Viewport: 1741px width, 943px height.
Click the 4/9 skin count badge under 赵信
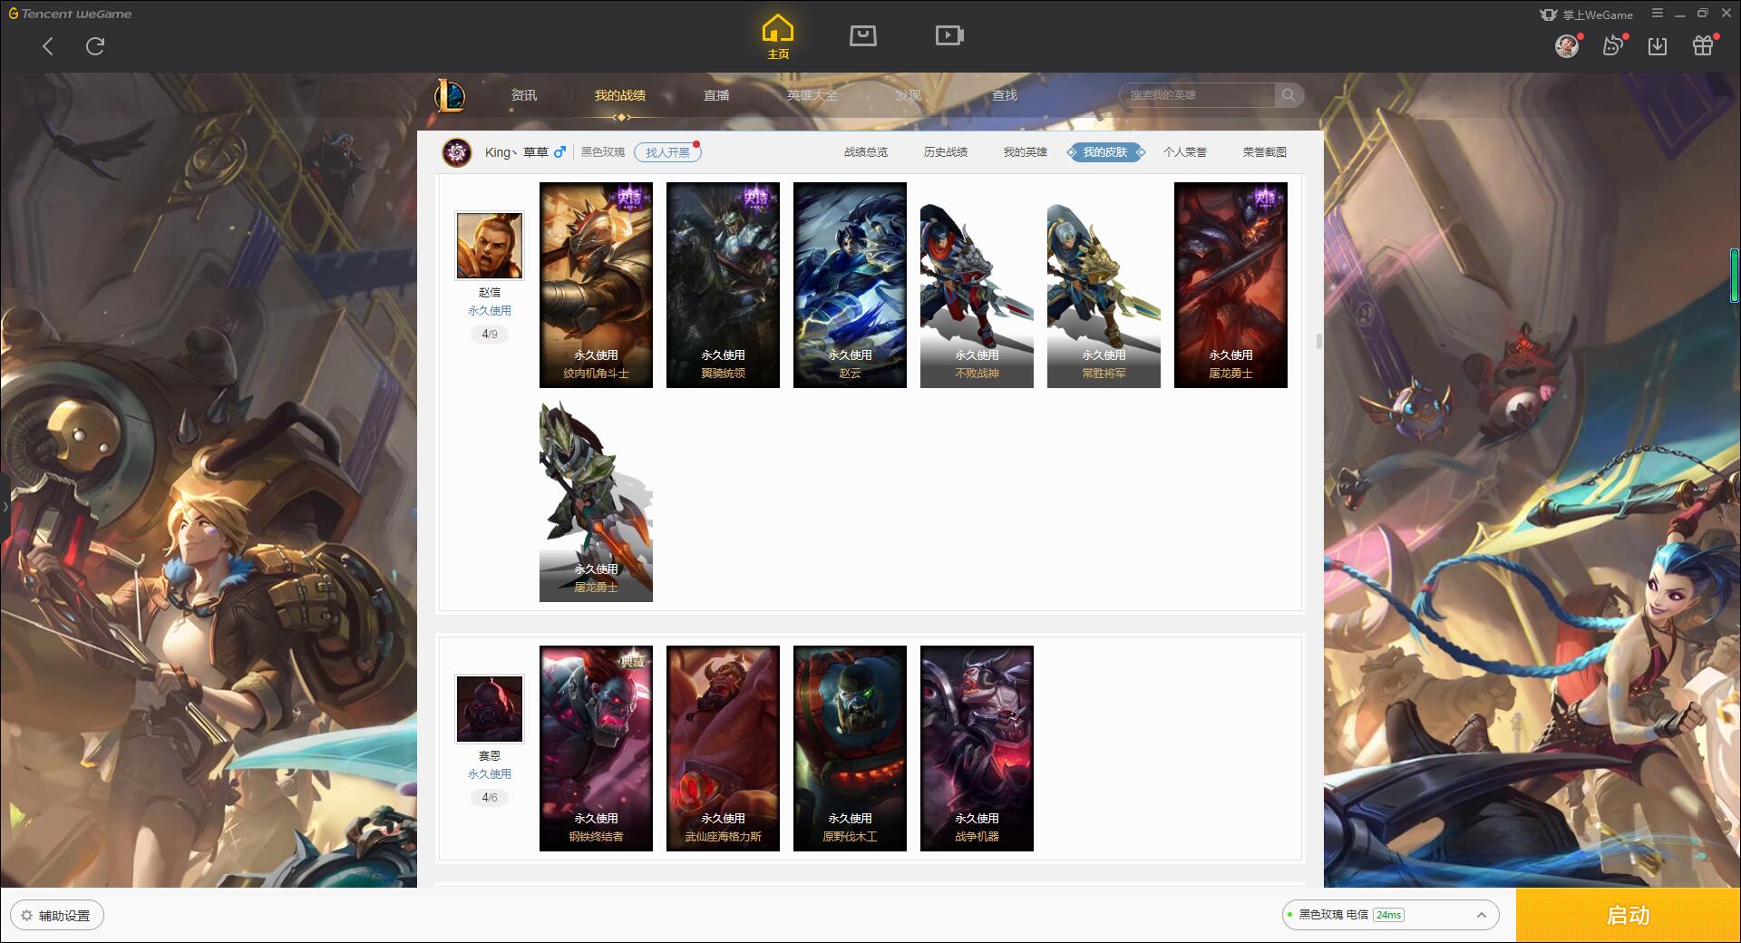pos(490,335)
